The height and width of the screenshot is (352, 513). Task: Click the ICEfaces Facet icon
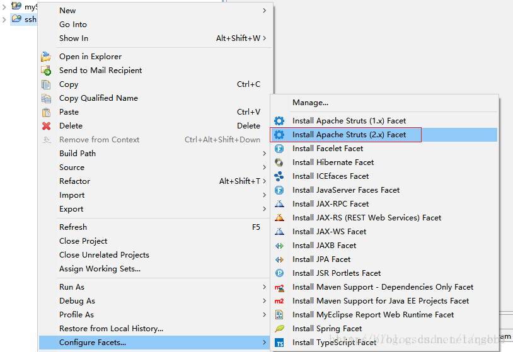point(279,176)
